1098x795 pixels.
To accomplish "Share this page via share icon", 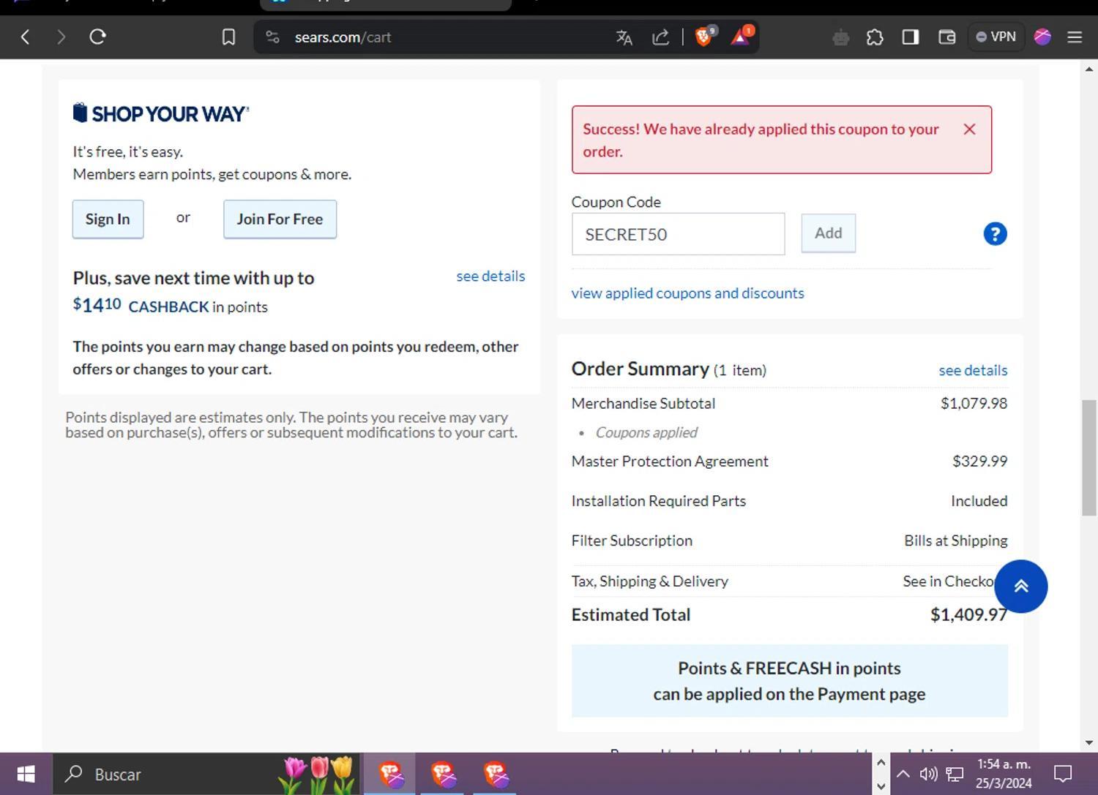I will tap(660, 37).
